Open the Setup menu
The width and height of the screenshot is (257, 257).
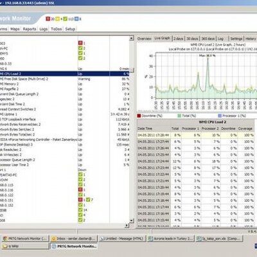pyautogui.click(x=70, y=29)
